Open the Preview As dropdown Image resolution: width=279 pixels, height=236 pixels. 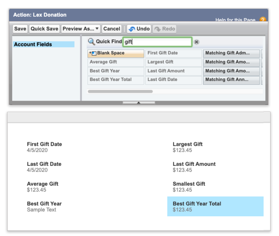(81, 29)
